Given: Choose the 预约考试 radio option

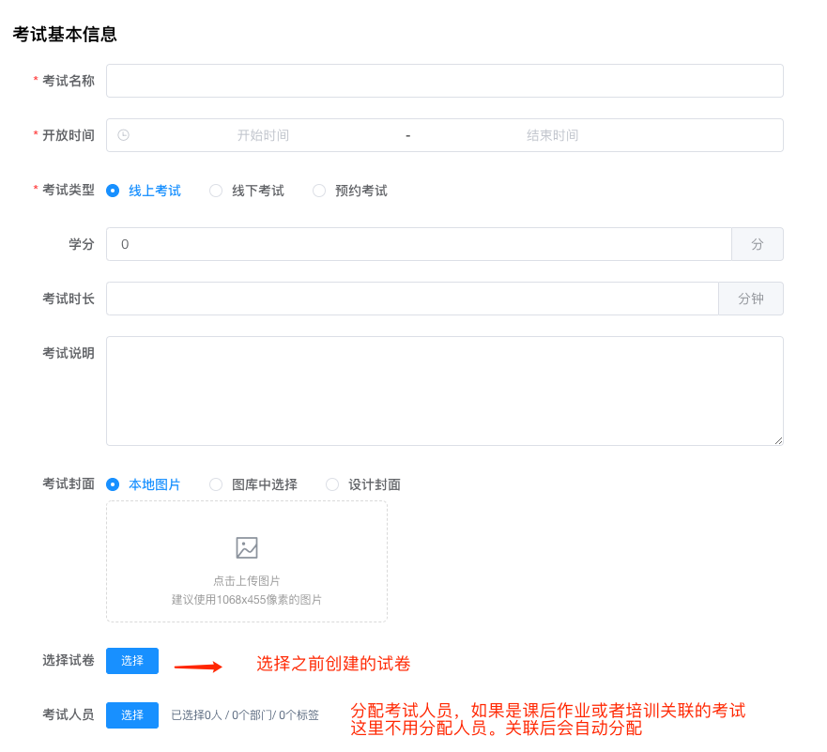Looking at the screenshot, I should tap(319, 191).
